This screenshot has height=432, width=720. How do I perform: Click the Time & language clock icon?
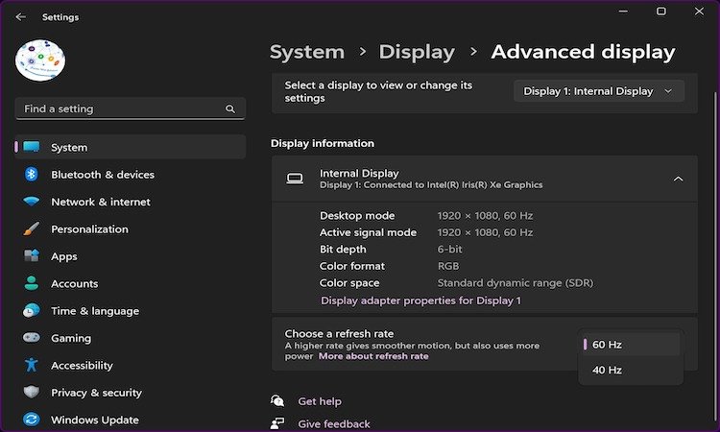pos(32,310)
